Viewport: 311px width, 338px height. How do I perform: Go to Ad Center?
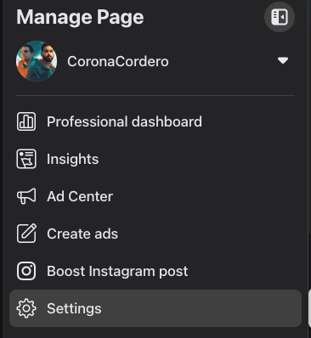click(x=155, y=196)
